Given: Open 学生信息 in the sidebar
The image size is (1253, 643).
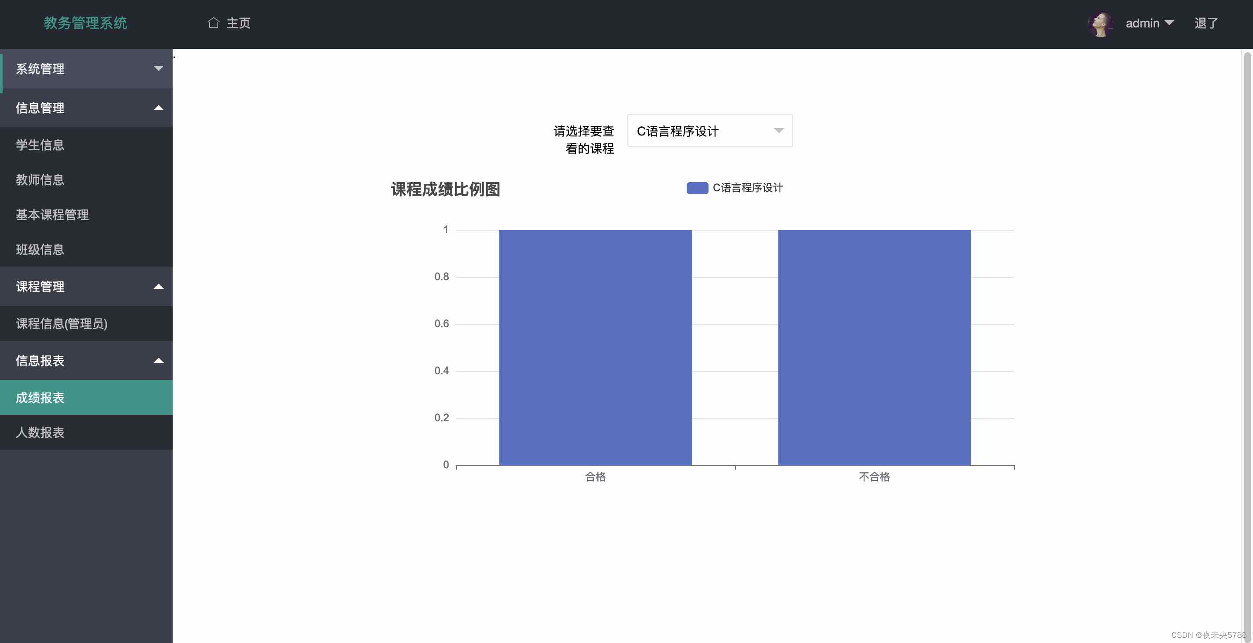Looking at the screenshot, I should point(87,145).
